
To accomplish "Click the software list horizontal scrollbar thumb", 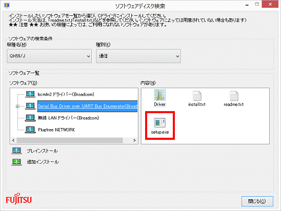I will click(x=70, y=140).
